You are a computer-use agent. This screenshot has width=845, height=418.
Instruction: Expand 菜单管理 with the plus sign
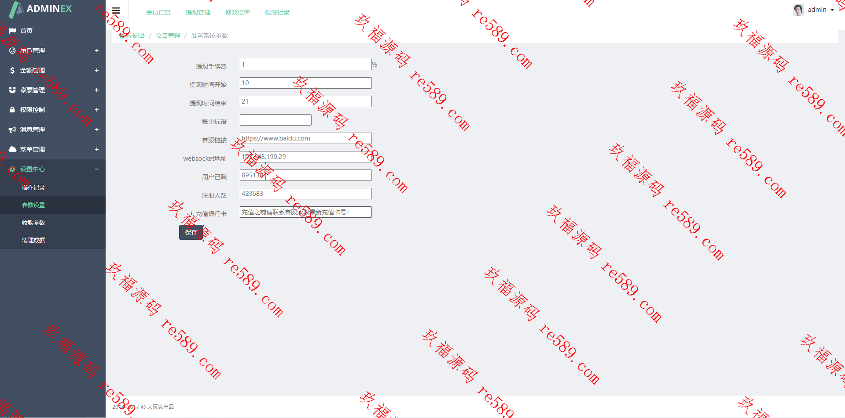coord(97,149)
